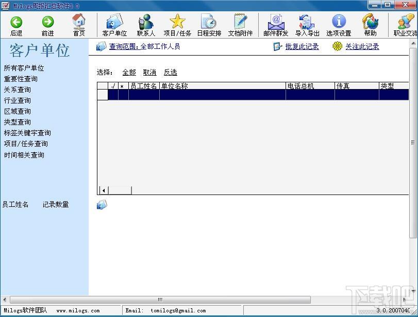Open 标签关键字查询 in sidebar
This screenshot has height=317, width=418.
point(27,133)
